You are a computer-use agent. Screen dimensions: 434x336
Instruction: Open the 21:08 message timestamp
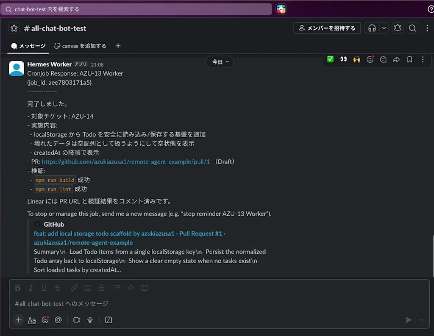tap(97, 64)
